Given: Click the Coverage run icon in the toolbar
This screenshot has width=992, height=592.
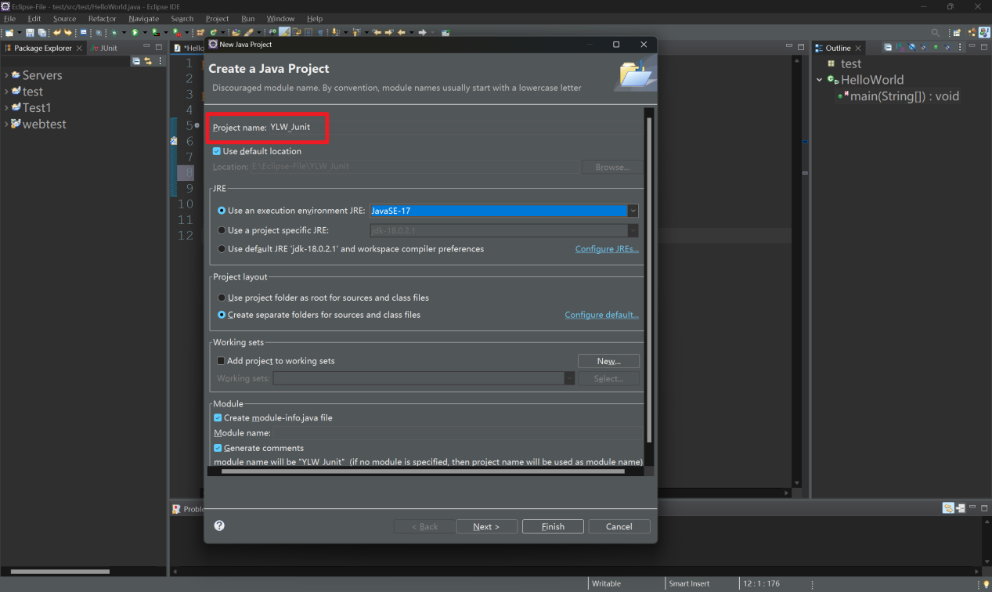Looking at the screenshot, I should (154, 33).
